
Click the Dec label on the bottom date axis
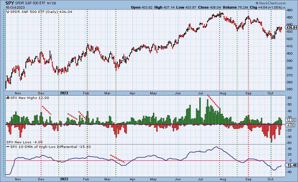coord(41,179)
